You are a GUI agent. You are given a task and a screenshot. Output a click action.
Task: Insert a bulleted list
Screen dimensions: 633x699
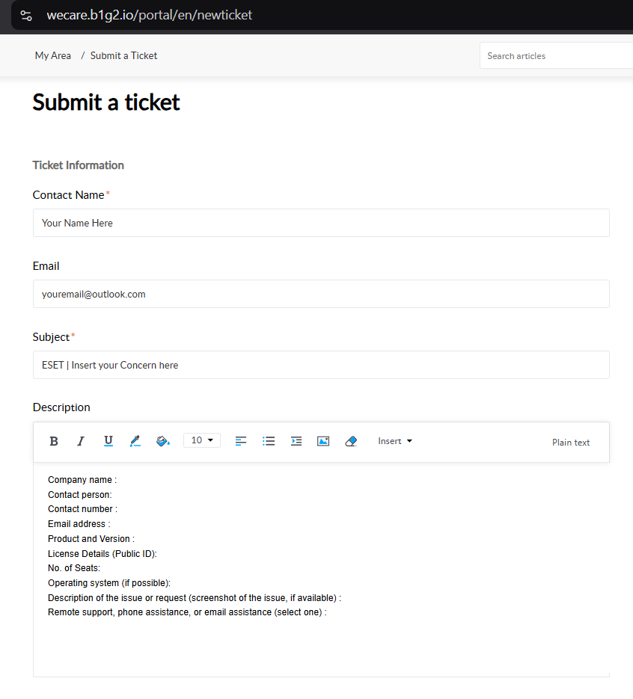(x=269, y=441)
